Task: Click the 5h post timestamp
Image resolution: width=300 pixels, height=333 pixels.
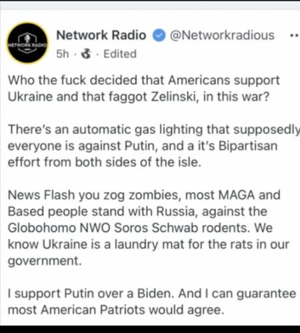Action: click(x=63, y=54)
